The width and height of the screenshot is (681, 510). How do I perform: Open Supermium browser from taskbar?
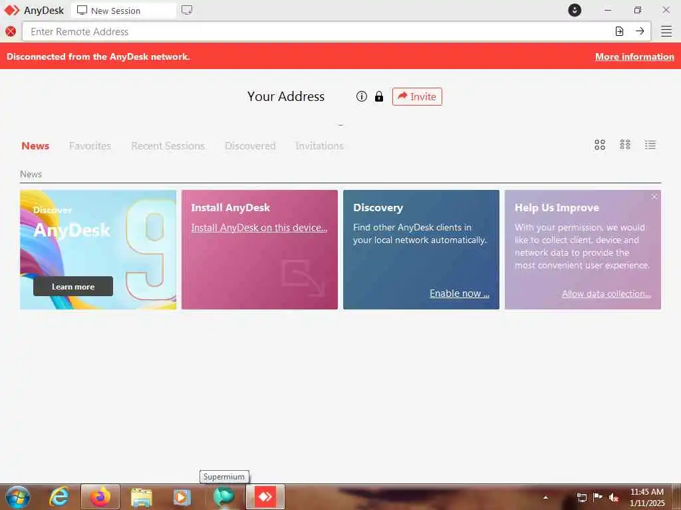click(x=224, y=497)
